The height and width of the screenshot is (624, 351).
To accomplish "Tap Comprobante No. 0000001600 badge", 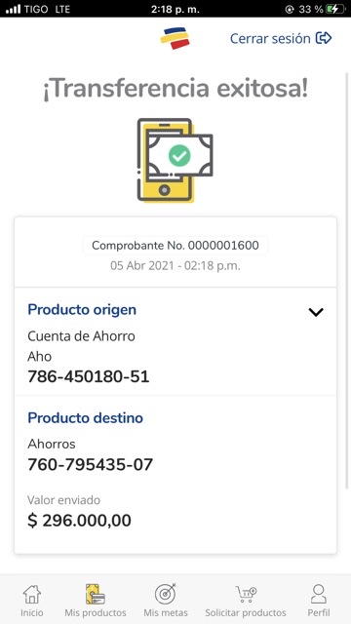I will click(x=175, y=245).
